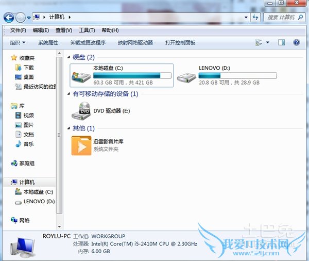Click the C: drive usage bar

(x=132, y=75)
